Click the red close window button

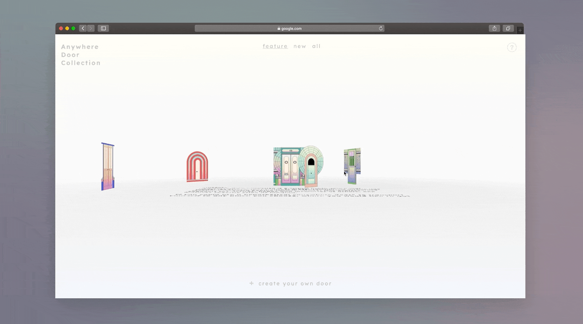[61, 28]
